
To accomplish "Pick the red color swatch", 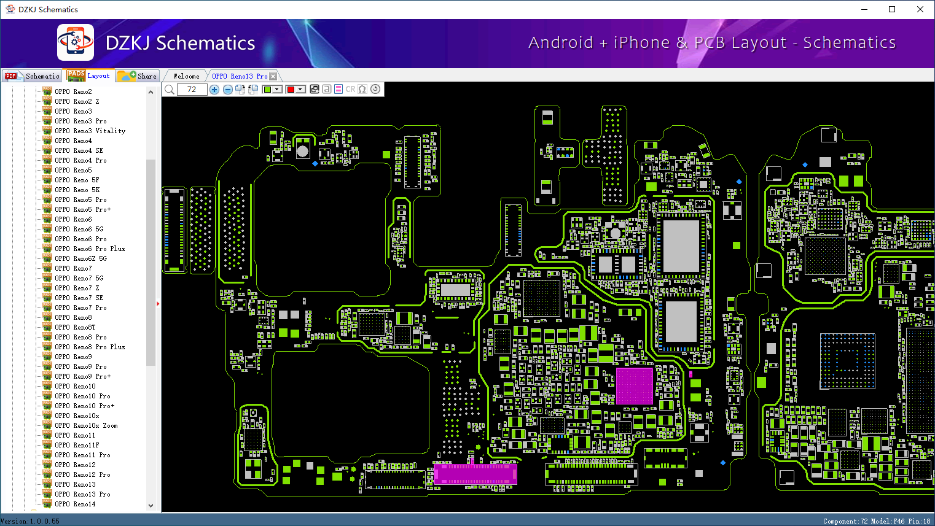I will (291, 90).
